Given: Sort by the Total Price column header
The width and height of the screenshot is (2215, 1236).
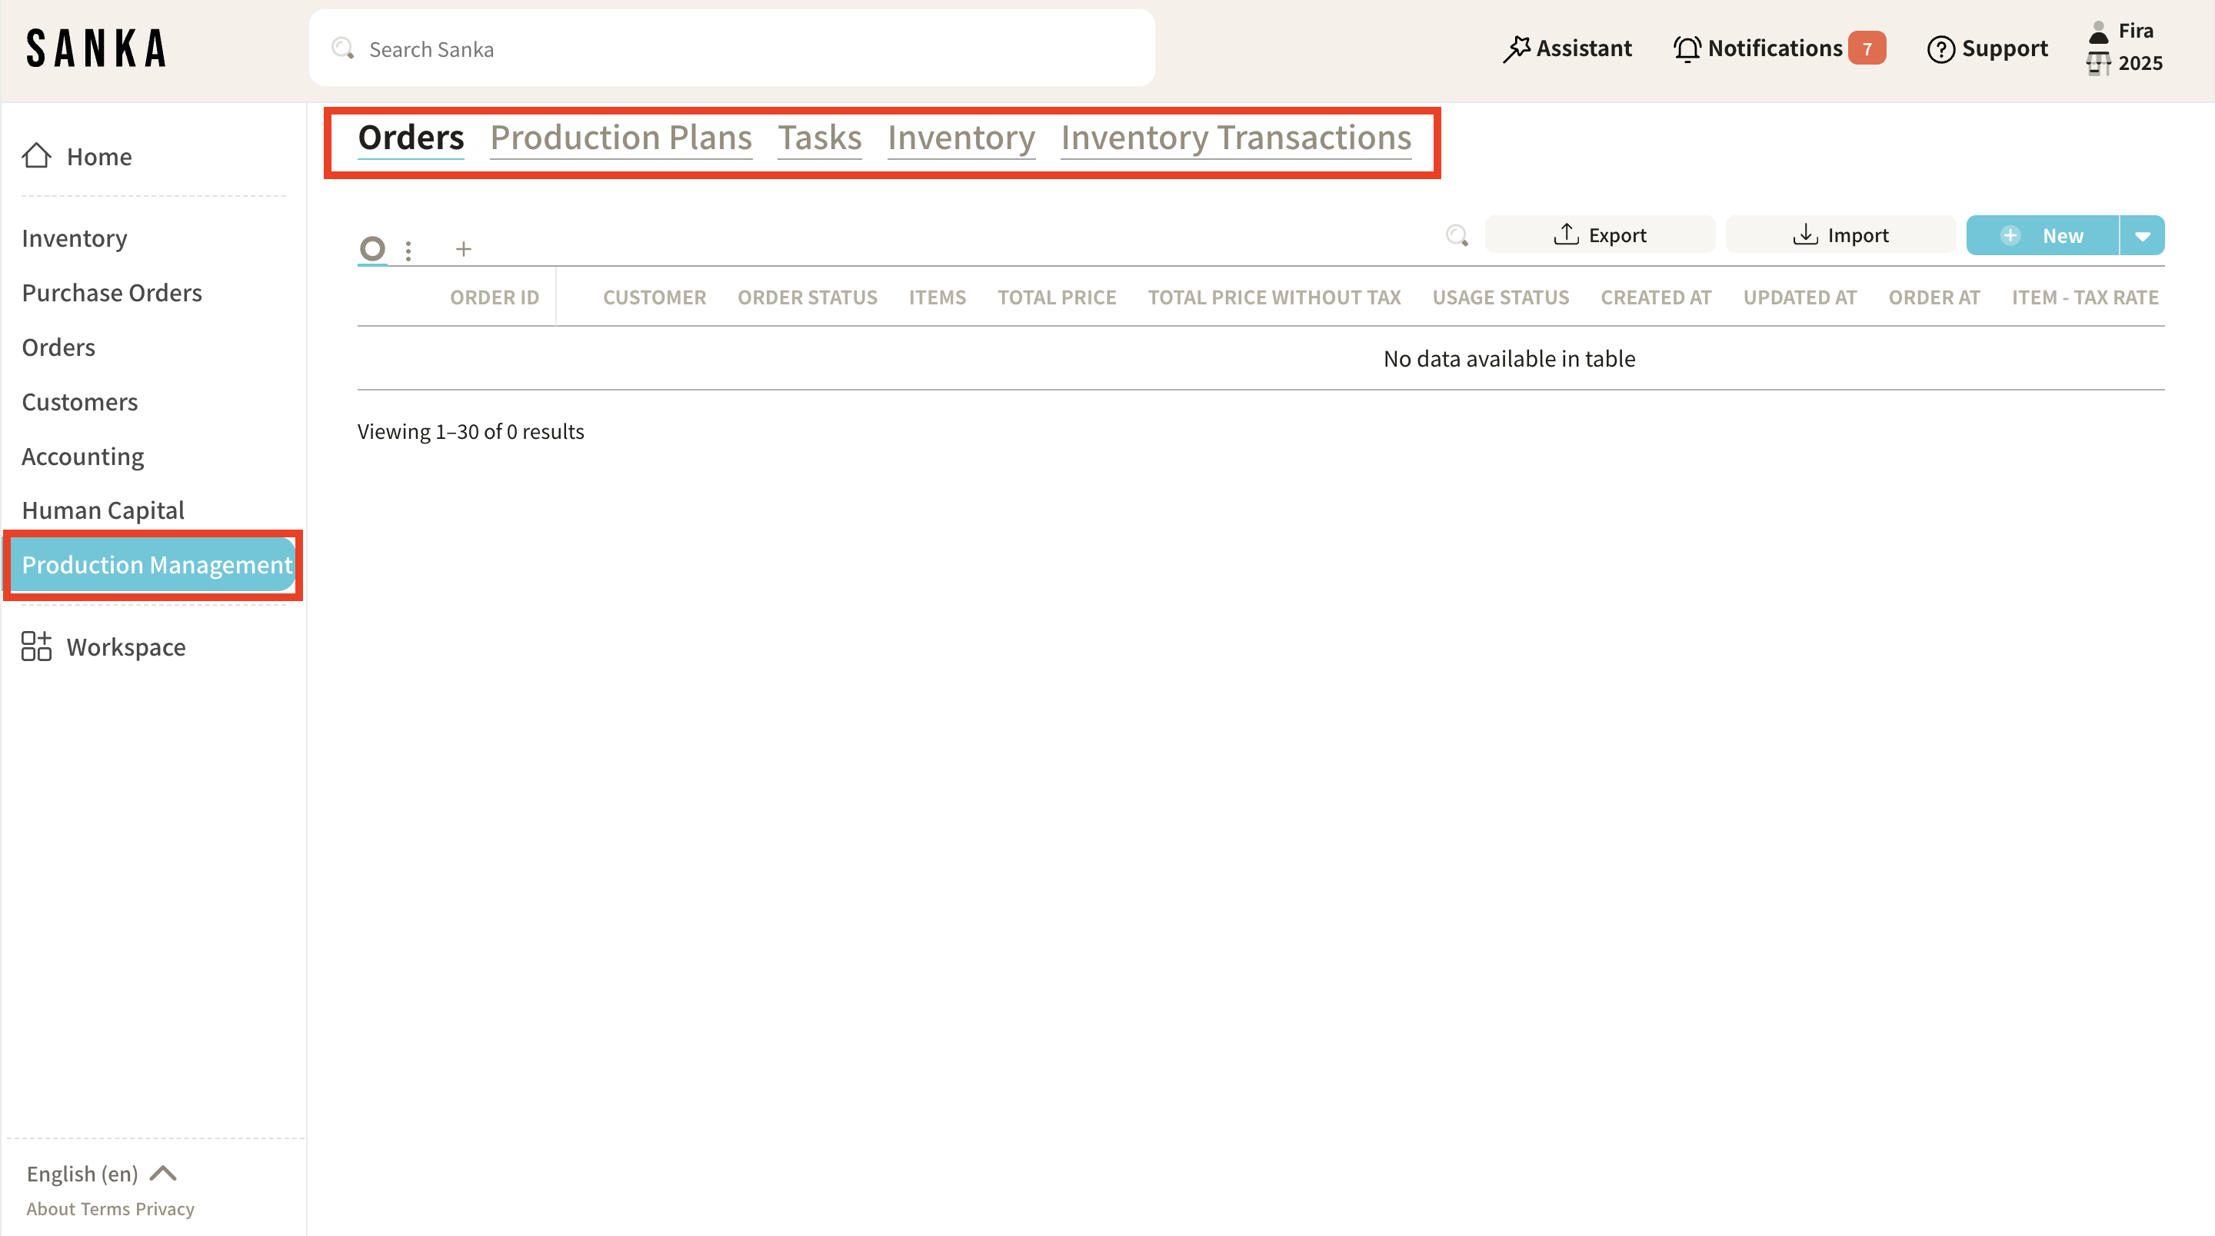Looking at the screenshot, I should [1057, 297].
